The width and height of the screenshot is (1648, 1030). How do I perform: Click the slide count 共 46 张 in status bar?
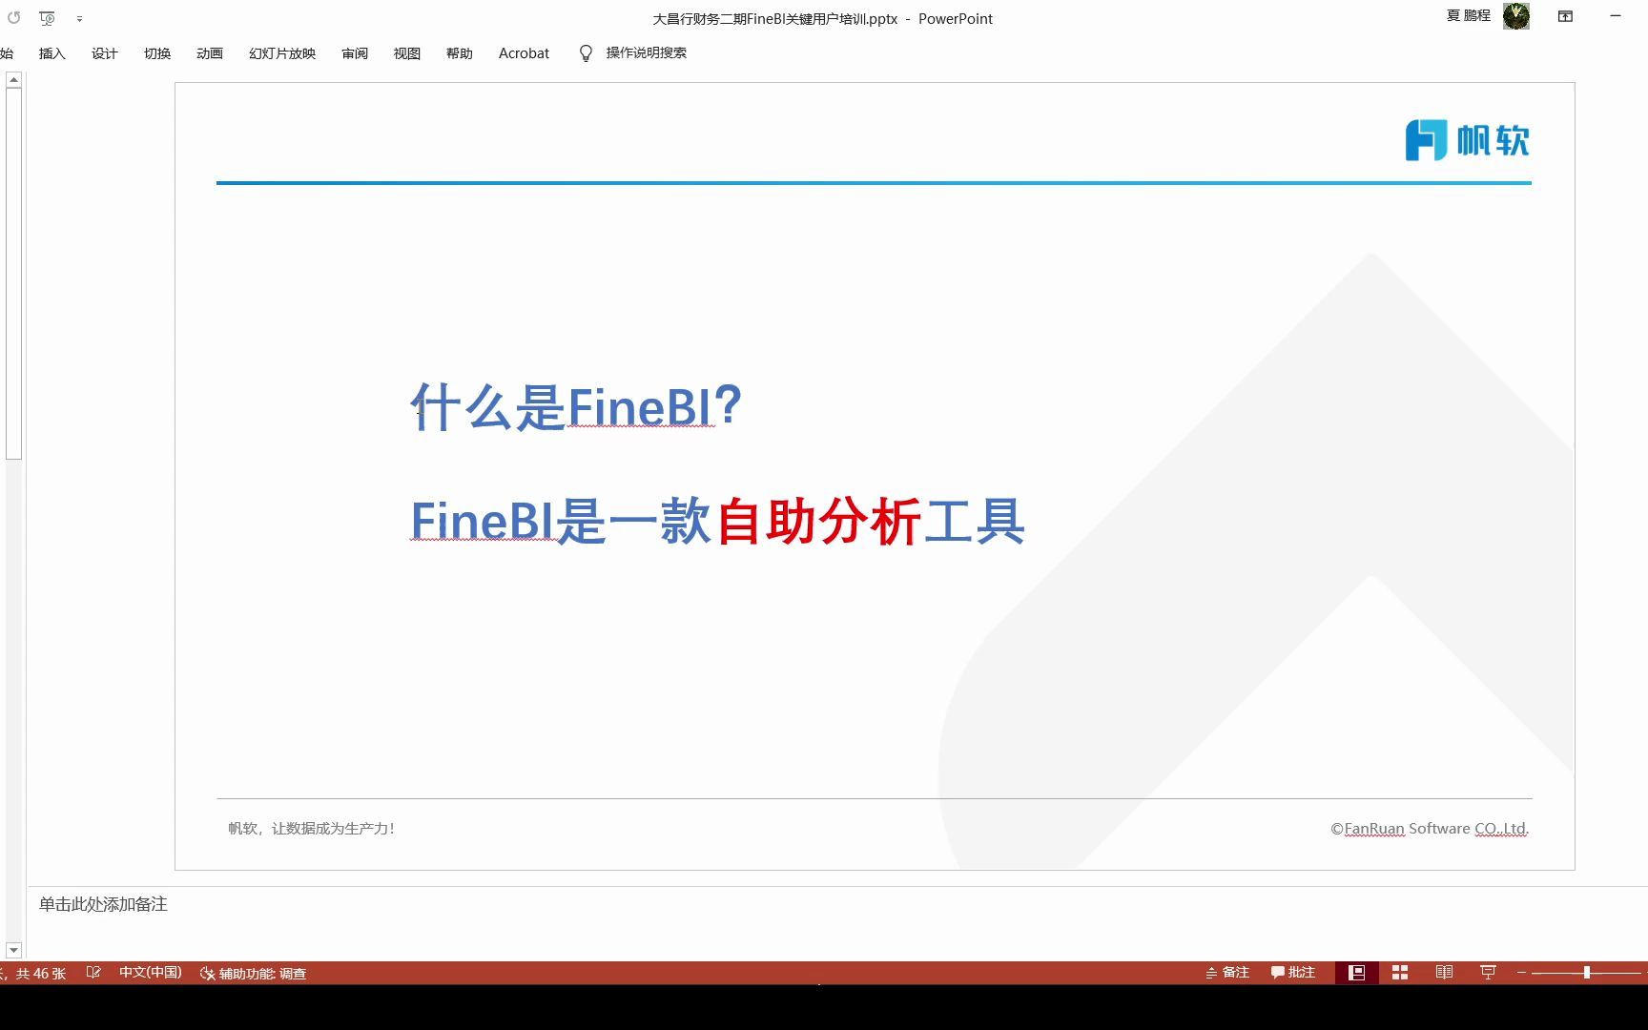[40, 974]
